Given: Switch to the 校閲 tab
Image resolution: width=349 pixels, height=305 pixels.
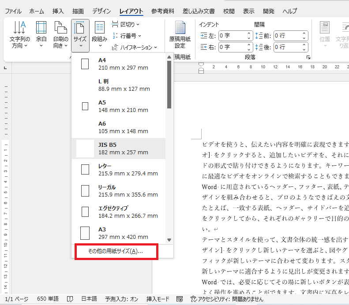Looking at the screenshot, I should tap(229, 11).
